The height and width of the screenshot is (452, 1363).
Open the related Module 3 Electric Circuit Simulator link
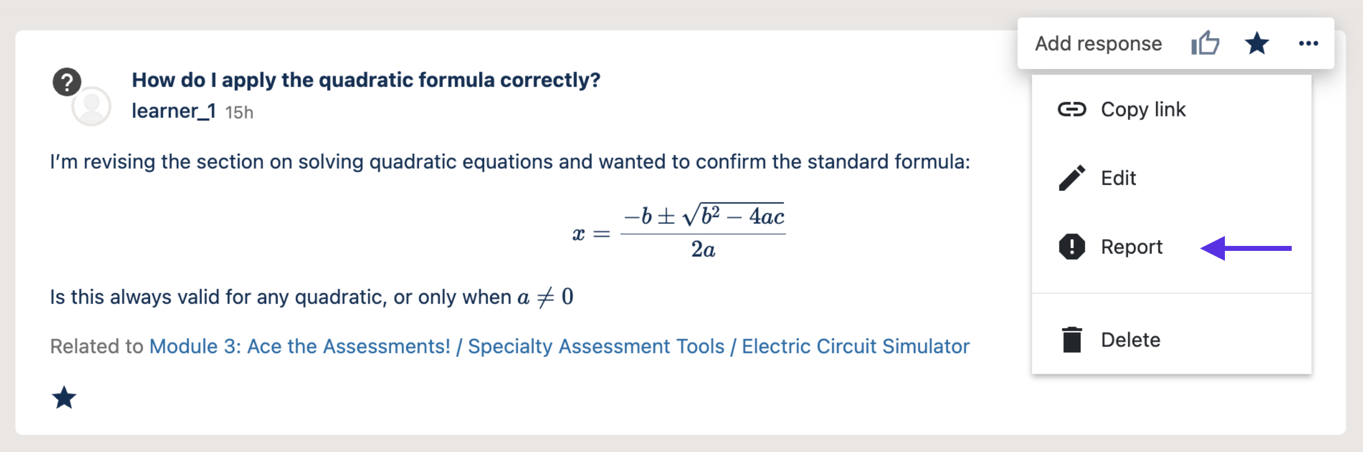[559, 346]
